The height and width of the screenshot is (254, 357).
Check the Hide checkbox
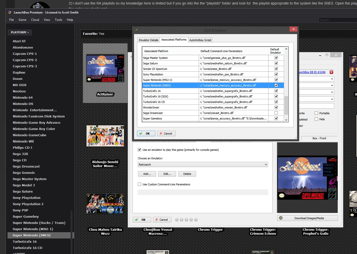pos(316,119)
